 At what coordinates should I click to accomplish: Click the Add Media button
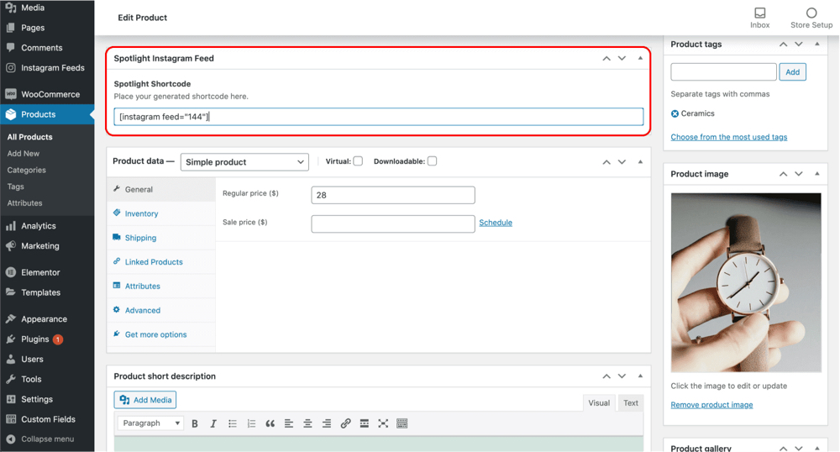145,400
